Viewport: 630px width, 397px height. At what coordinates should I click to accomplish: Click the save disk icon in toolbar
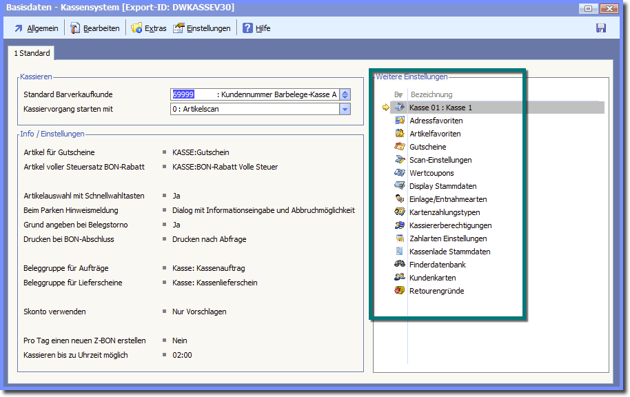pos(600,28)
